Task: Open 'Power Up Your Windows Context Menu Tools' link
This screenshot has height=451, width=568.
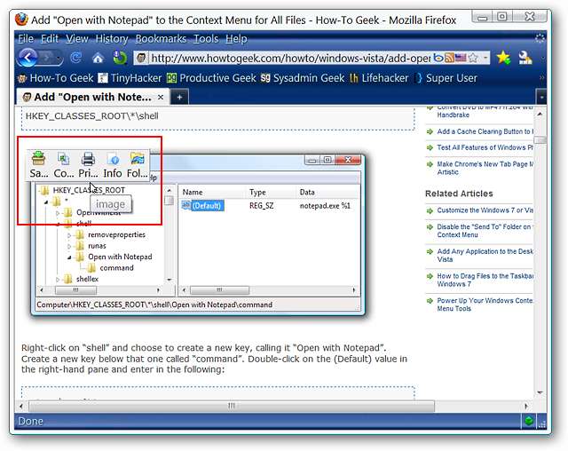Action: [485, 305]
